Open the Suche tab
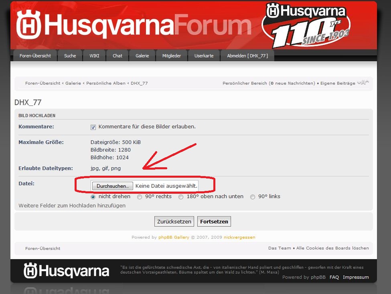 click(70, 56)
